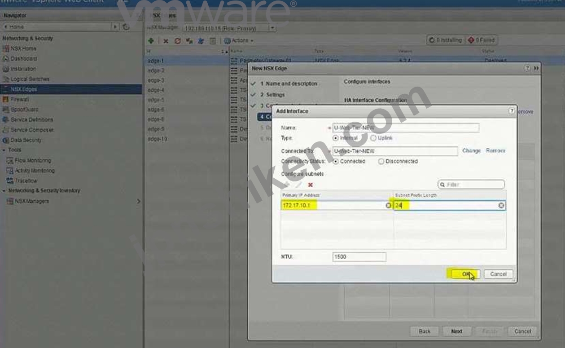The image size is (565, 348).
Task: Select the edge-2 row
Action: (x=156, y=70)
